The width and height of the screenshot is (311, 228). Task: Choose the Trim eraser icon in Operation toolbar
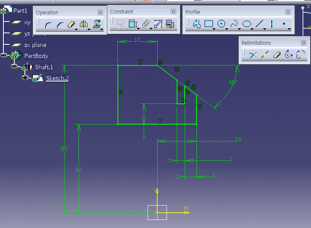pos(71,25)
